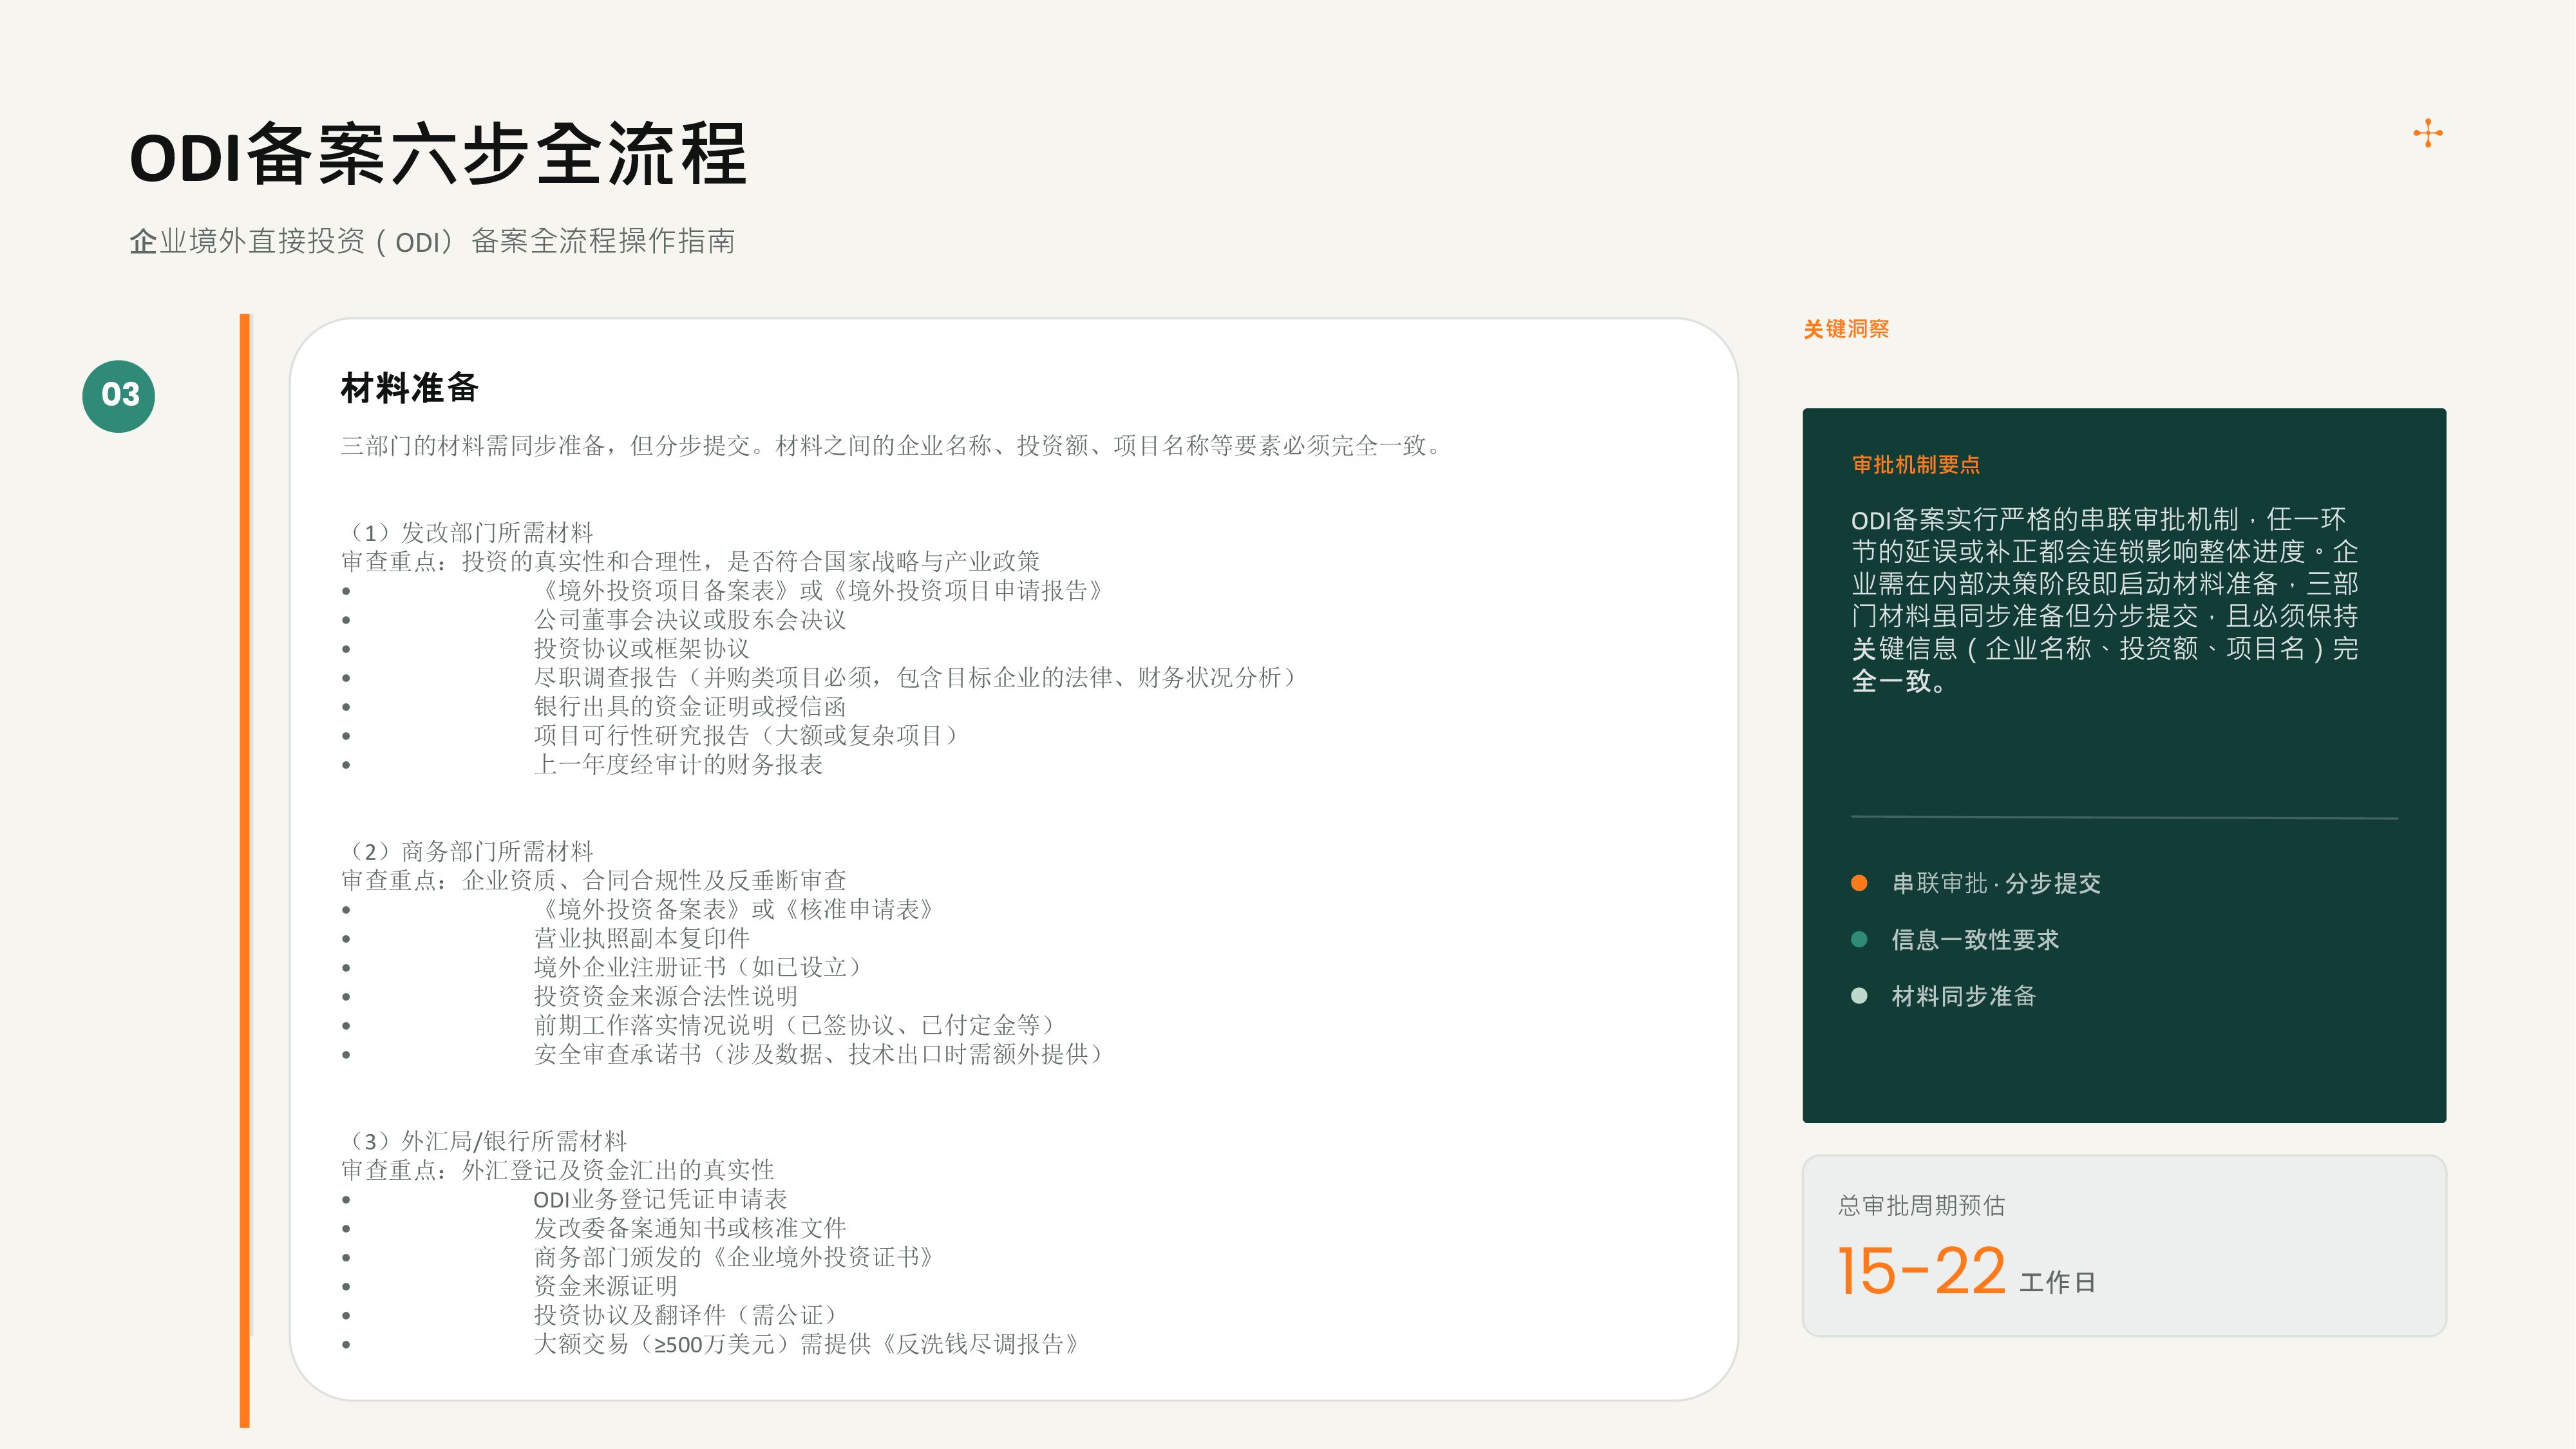The height and width of the screenshot is (1449, 2576).
Task: Click the (1) 发改部门所需材料 section heading
Action: [x=468, y=532]
